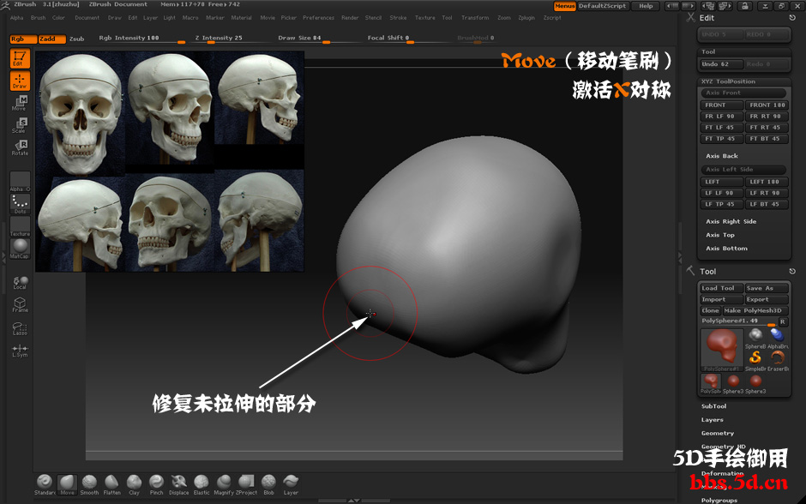Switch to Move transform mode icon

click(20, 103)
